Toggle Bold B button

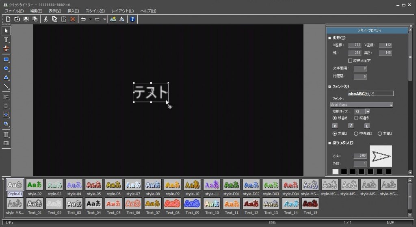coord(335,126)
